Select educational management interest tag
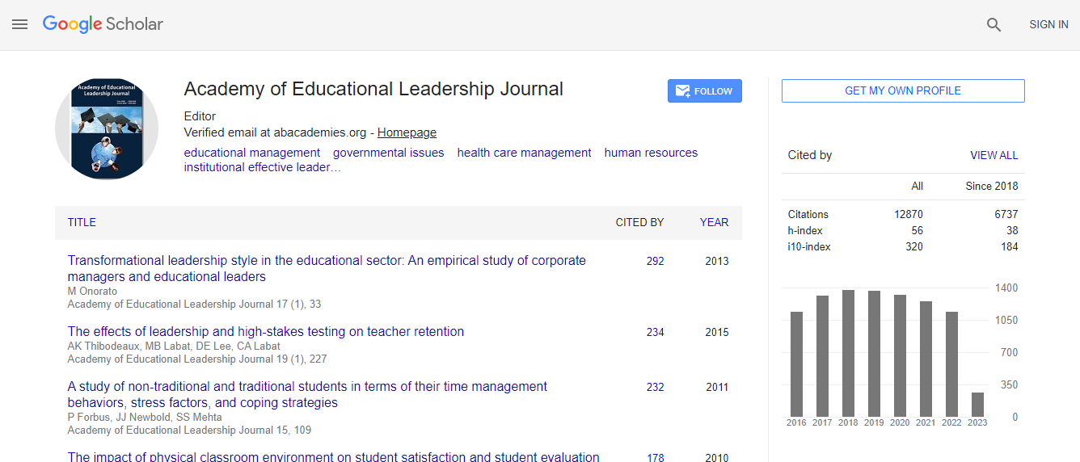 point(252,153)
